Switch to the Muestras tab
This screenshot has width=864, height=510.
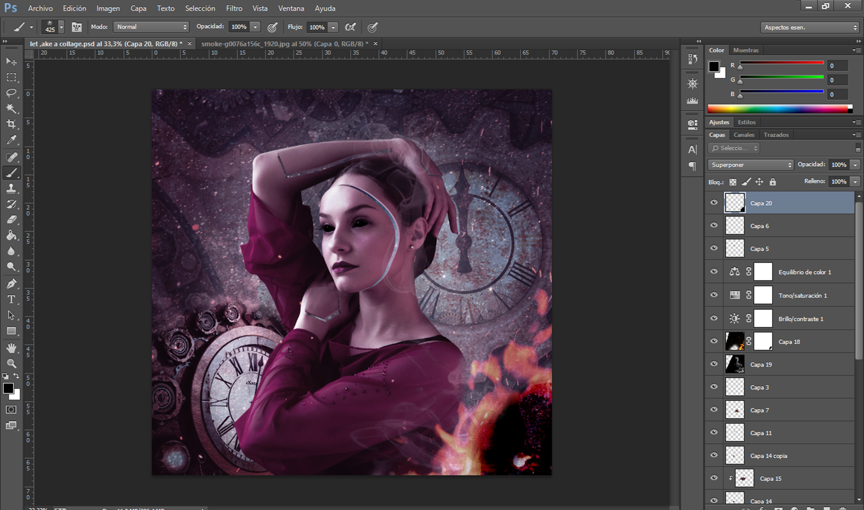pyautogui.click(x=746, y=50)
